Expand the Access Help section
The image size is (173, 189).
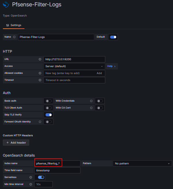(x=112, y=66)
